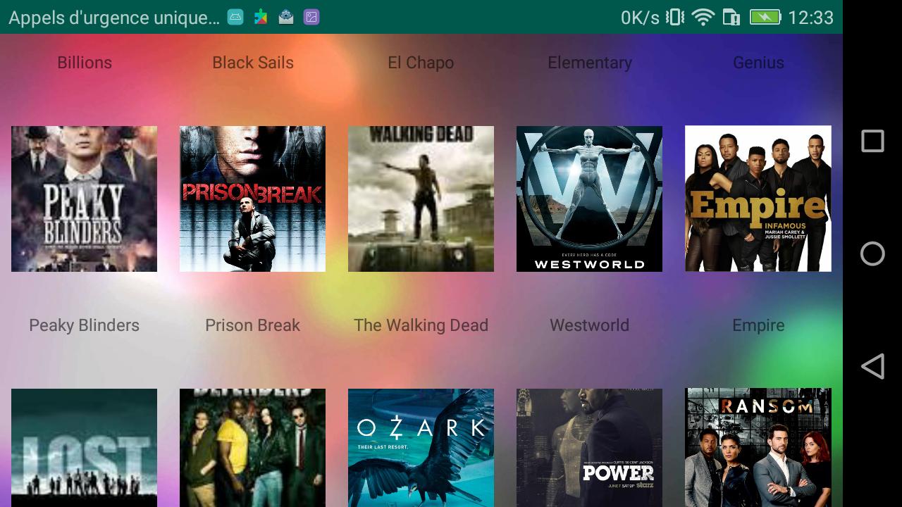Select the Defenders poster thumbnail

click(252, 447)
